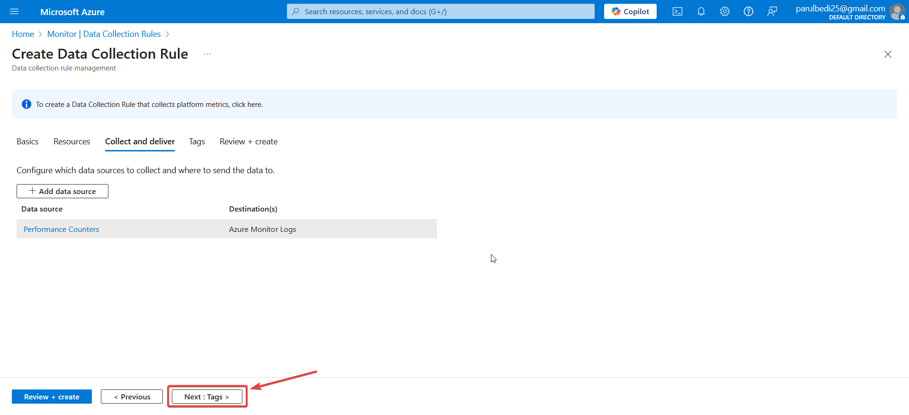
Task: Go to Microsoft Azure home title
Action: 72,12
